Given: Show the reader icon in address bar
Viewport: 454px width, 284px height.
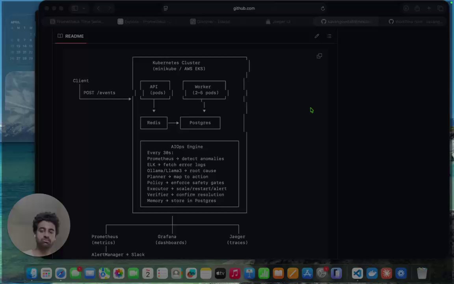Looking at the screenshot, I should click(166, 8).
